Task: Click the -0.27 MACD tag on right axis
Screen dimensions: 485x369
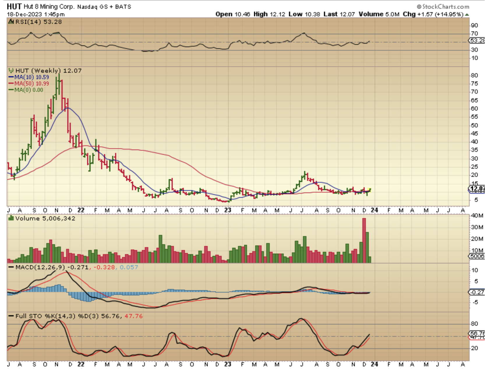Action: pyautogui.click(x=477, y=292)
